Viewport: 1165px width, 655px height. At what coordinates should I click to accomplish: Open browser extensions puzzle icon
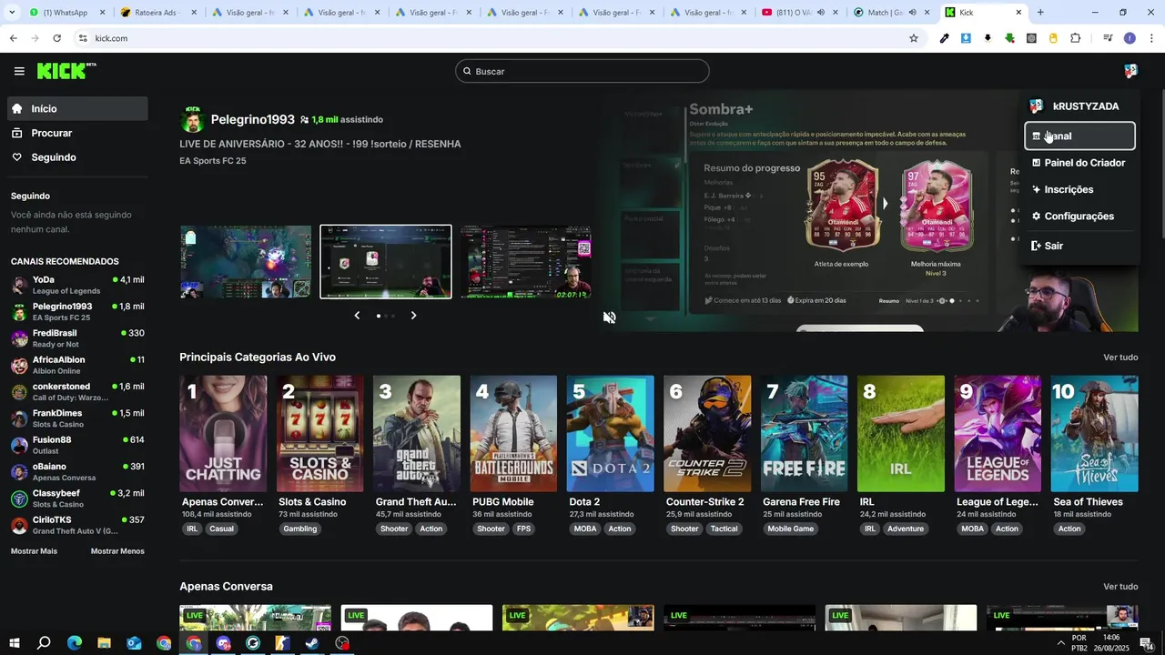[1075, 38]
